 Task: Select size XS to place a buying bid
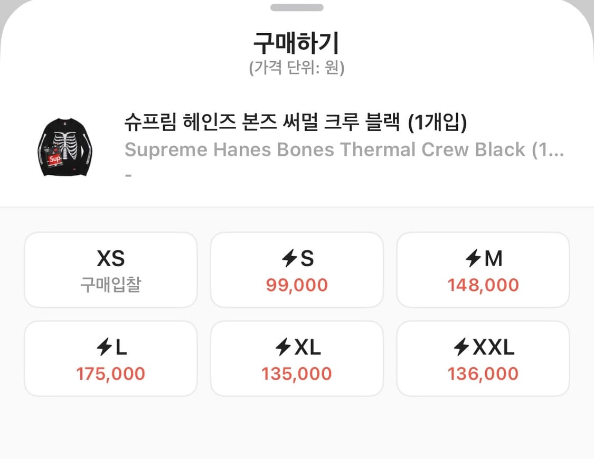point(110,269)
